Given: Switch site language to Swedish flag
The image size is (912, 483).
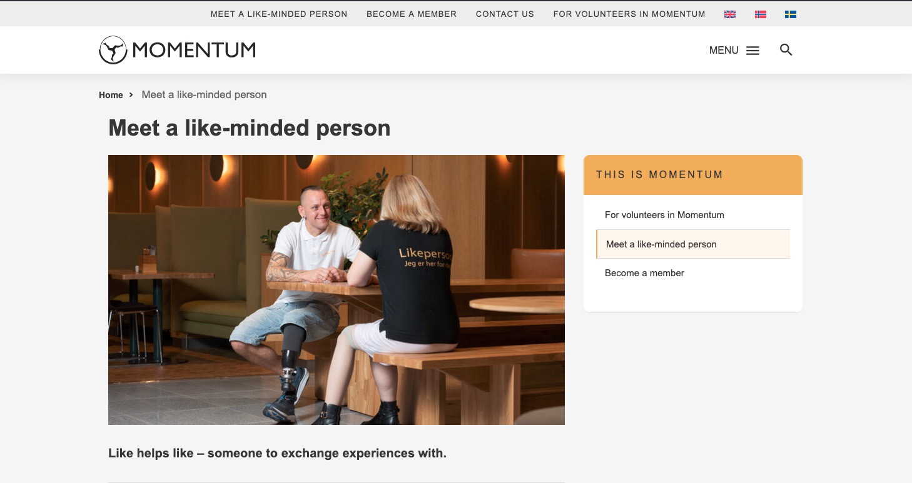Looking at the screenshot, I should (x=791, y=14).
